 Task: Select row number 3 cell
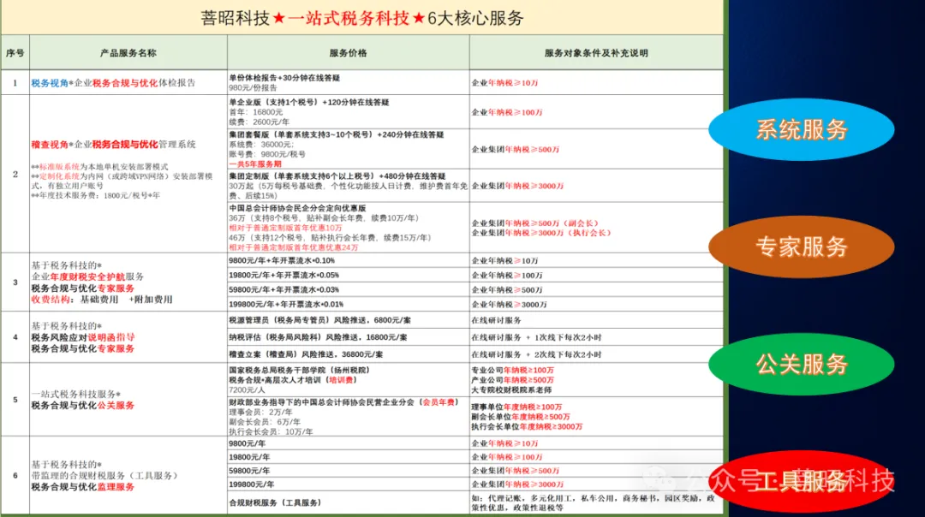coord(15,282)
